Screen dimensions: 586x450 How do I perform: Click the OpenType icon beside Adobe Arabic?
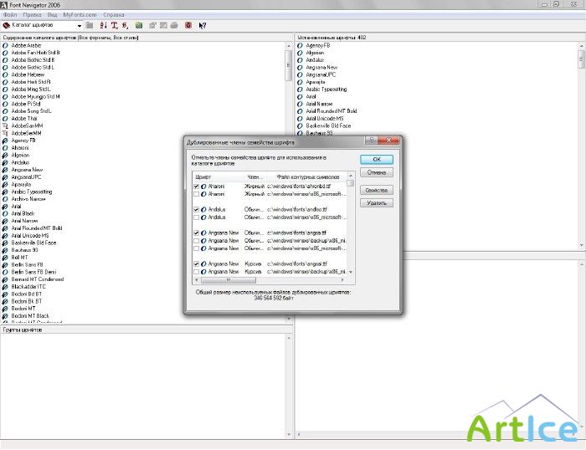point(6,44)
